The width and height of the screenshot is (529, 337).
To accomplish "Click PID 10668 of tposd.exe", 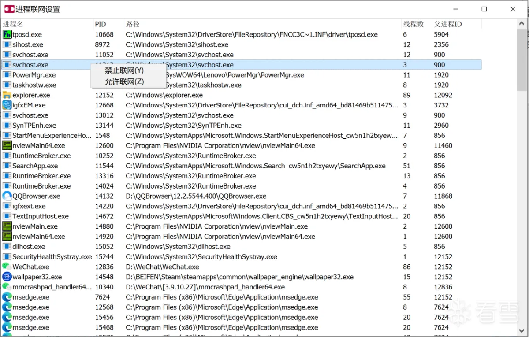I will pyautogui.click(x=104, y=34).
